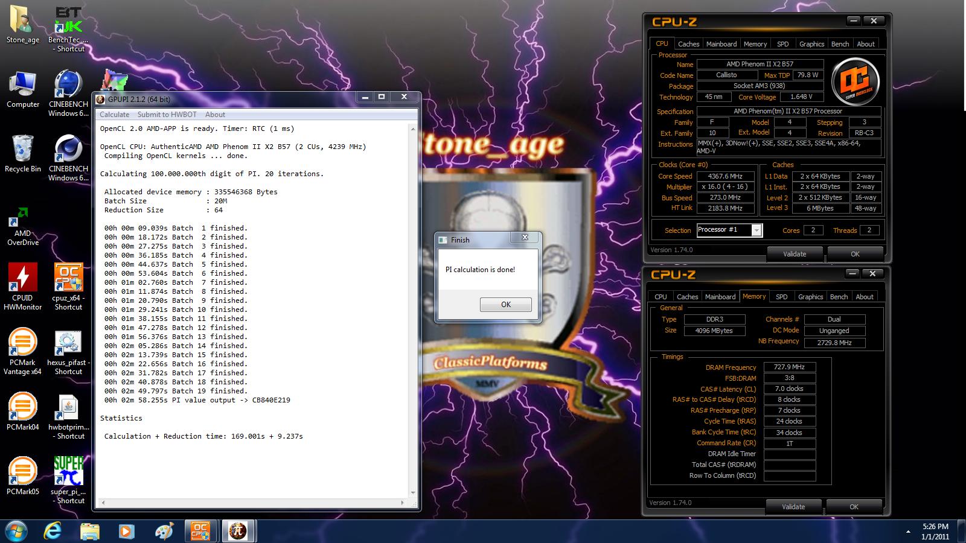
Task: Open Windows Explorer taskbar icon
Action: (x=90, y=531)
